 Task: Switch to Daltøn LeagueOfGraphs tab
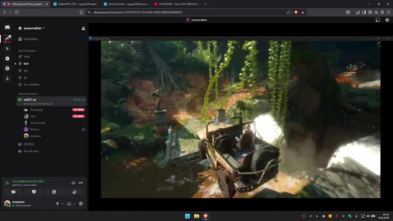click(x=76, y=4)
